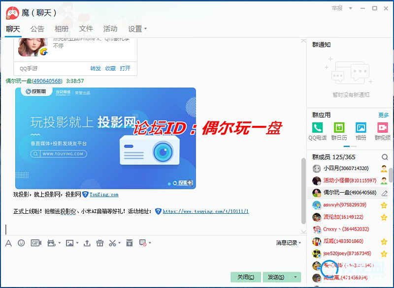Image resolution: width=394 pixels, height=288 pixels.
Task: Switch to the 活动 tab
Action: [110, 29]
